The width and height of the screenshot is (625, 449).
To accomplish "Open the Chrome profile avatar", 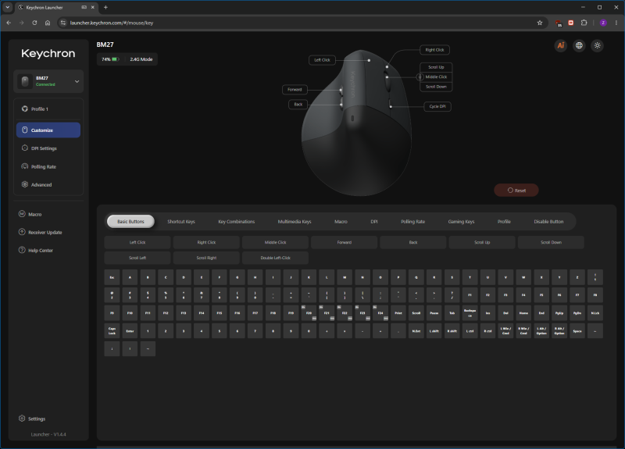I will (603, 23).
